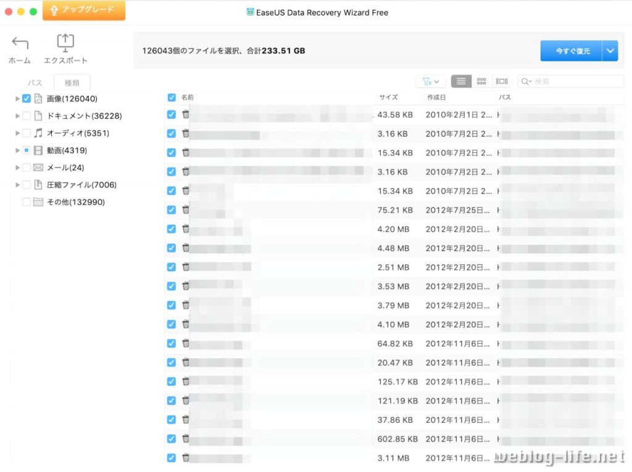
Task: Switch to the パス tab
Action: pos(35,83)
